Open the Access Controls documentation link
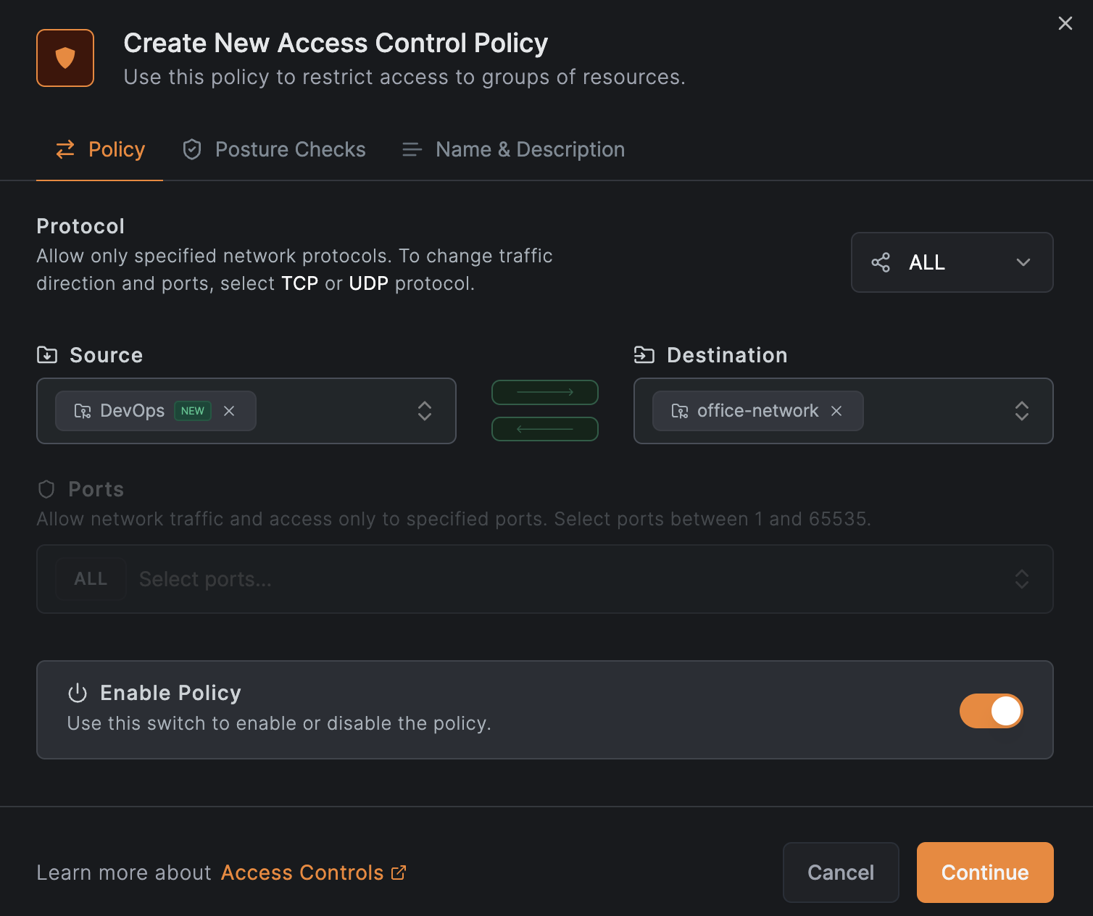Image resolution: width=1093 pixels, height=916 pixels. (x=302, y=873)
